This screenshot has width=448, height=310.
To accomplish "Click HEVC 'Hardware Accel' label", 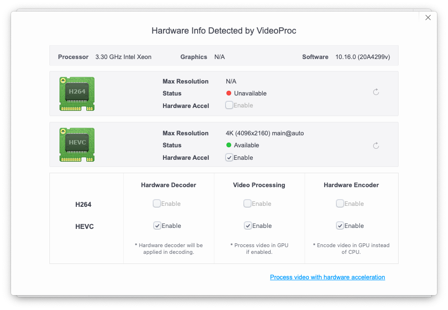I will [x=186, y=158].
